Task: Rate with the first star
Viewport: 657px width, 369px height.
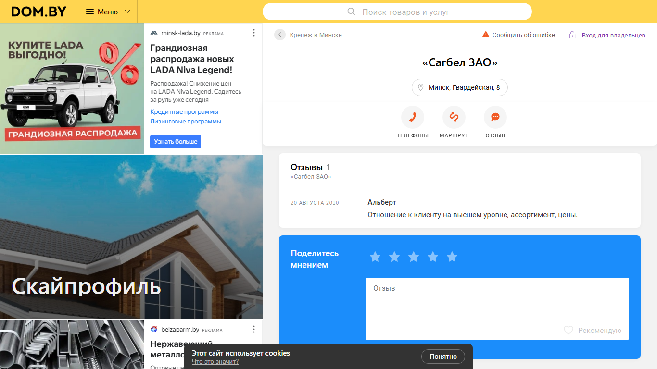Action: click(375, 257)
